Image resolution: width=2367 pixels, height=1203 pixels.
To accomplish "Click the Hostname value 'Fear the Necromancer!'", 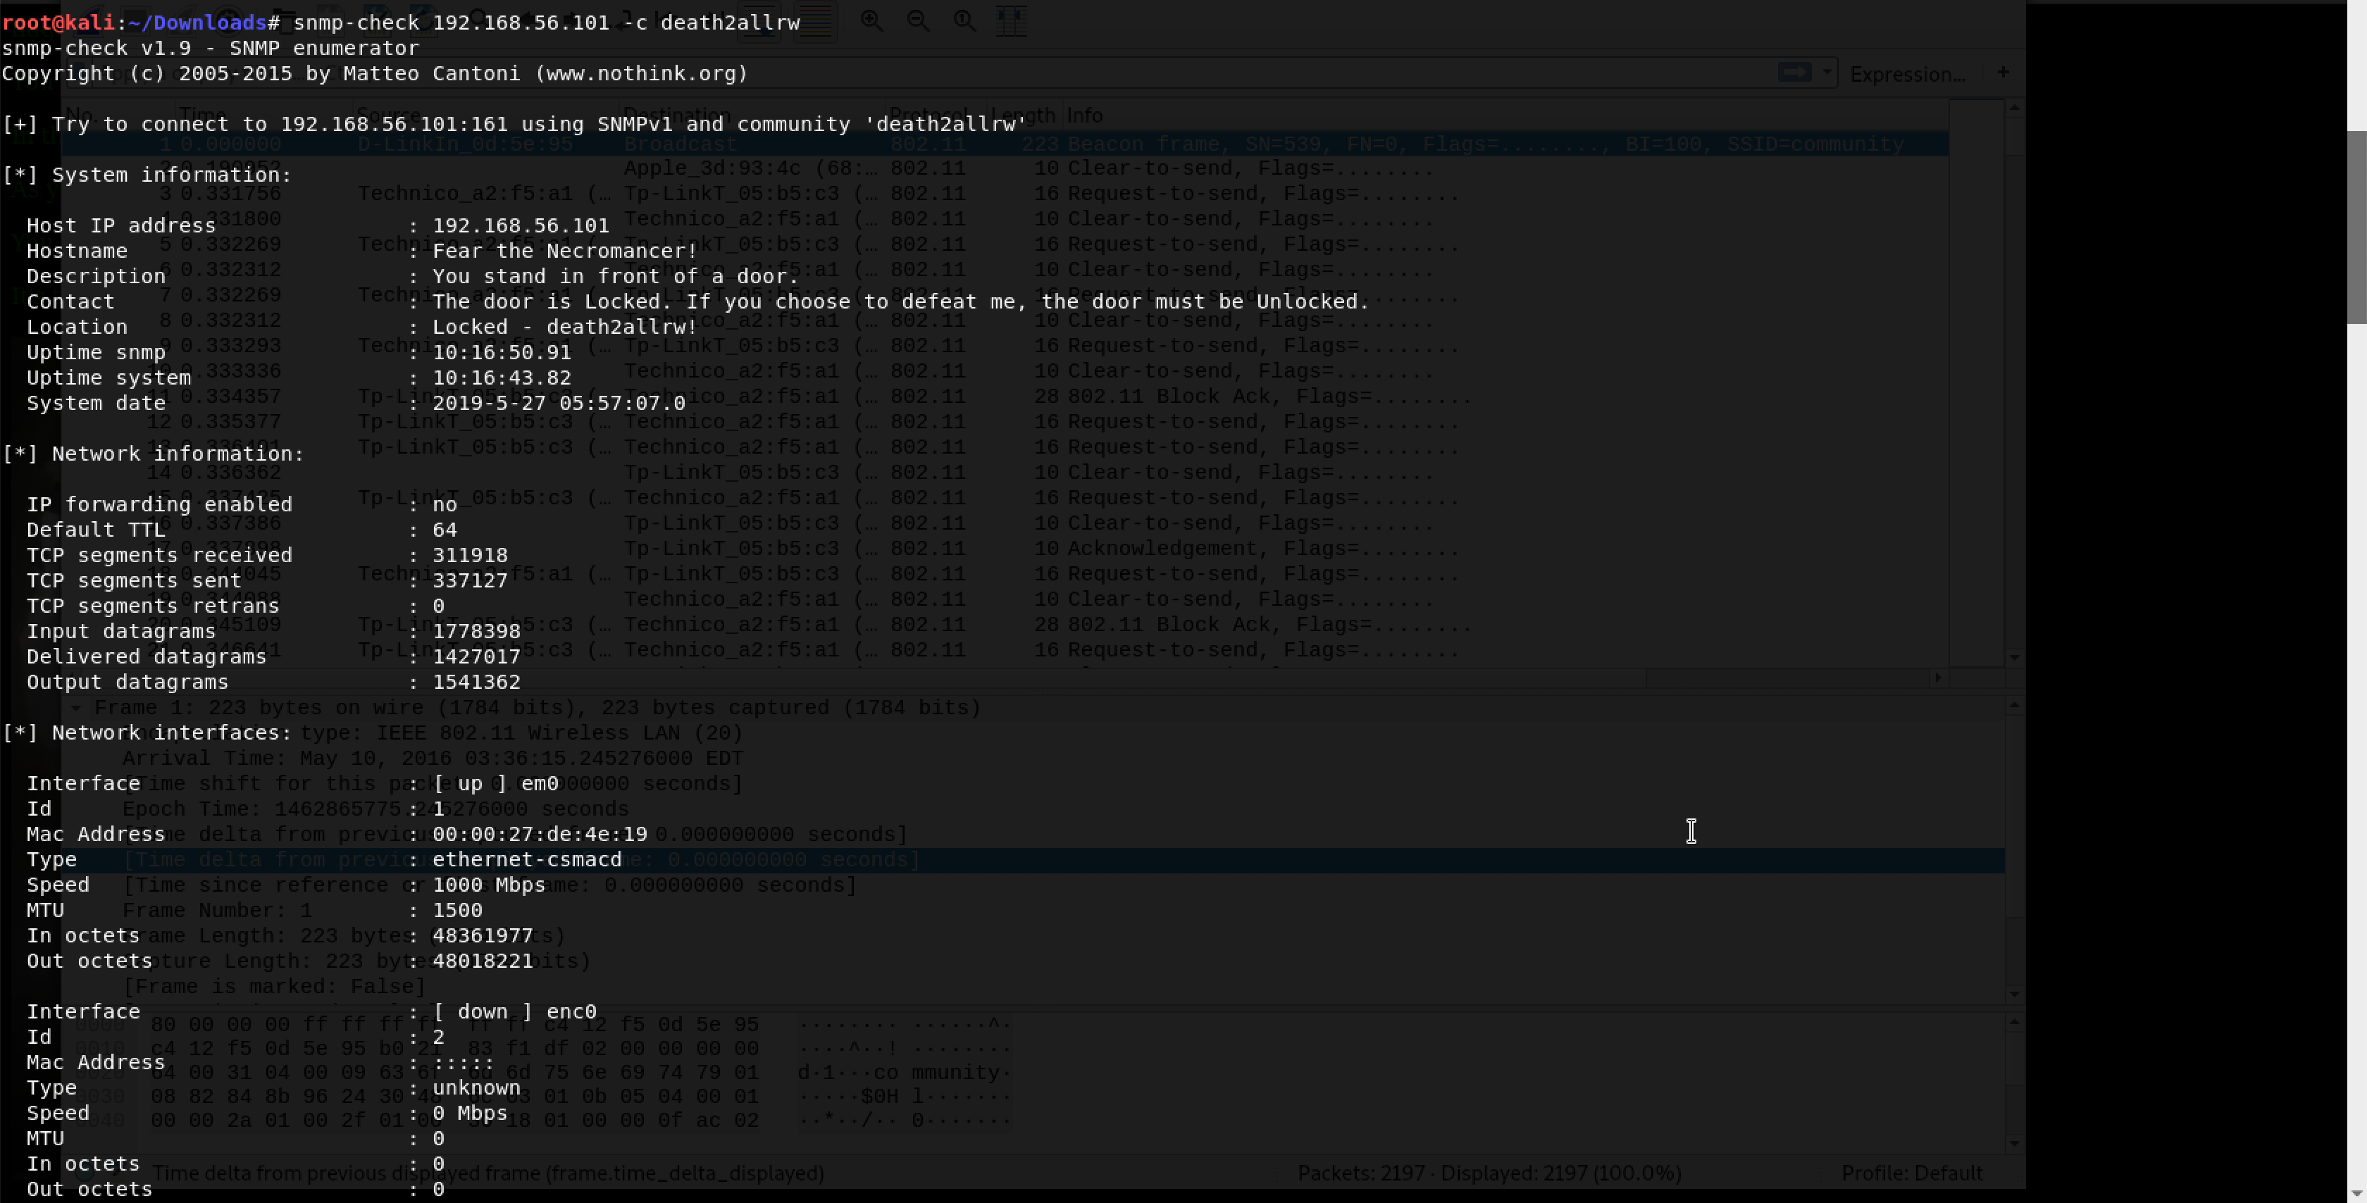I will pos(565,251).
